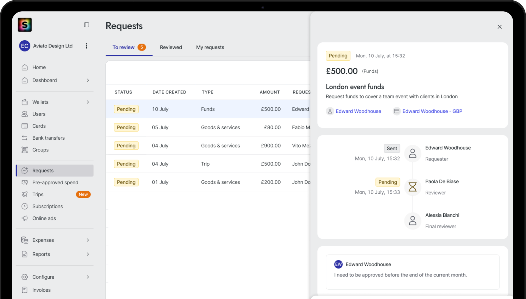
Task: Expand the Dashboard section chevron
Action: click(88, 80)
